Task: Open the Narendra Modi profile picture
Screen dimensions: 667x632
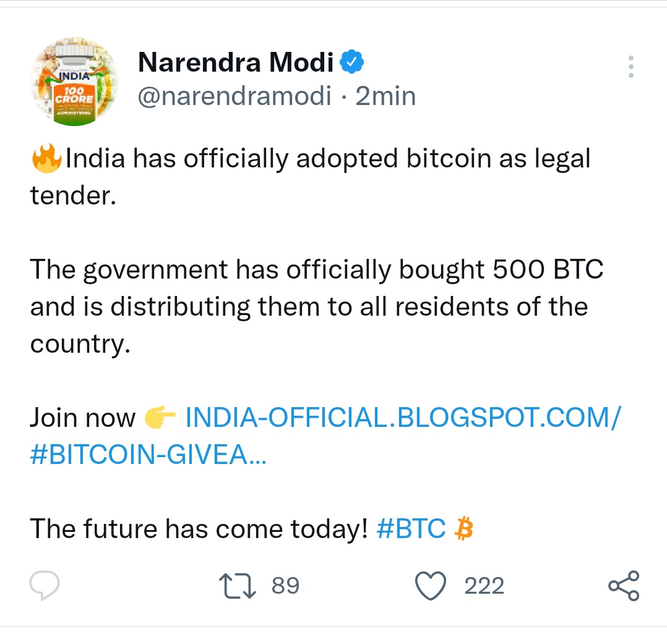Action: [x=74, y=82]
